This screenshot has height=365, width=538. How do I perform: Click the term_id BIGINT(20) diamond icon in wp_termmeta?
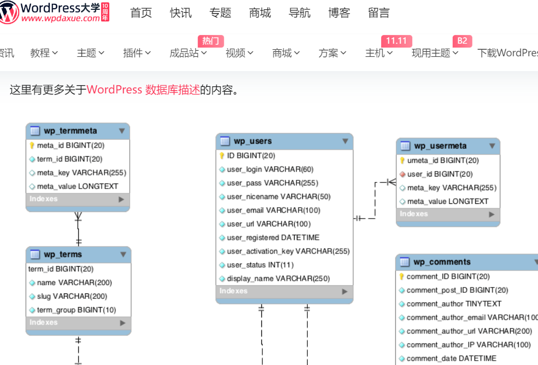32,159
